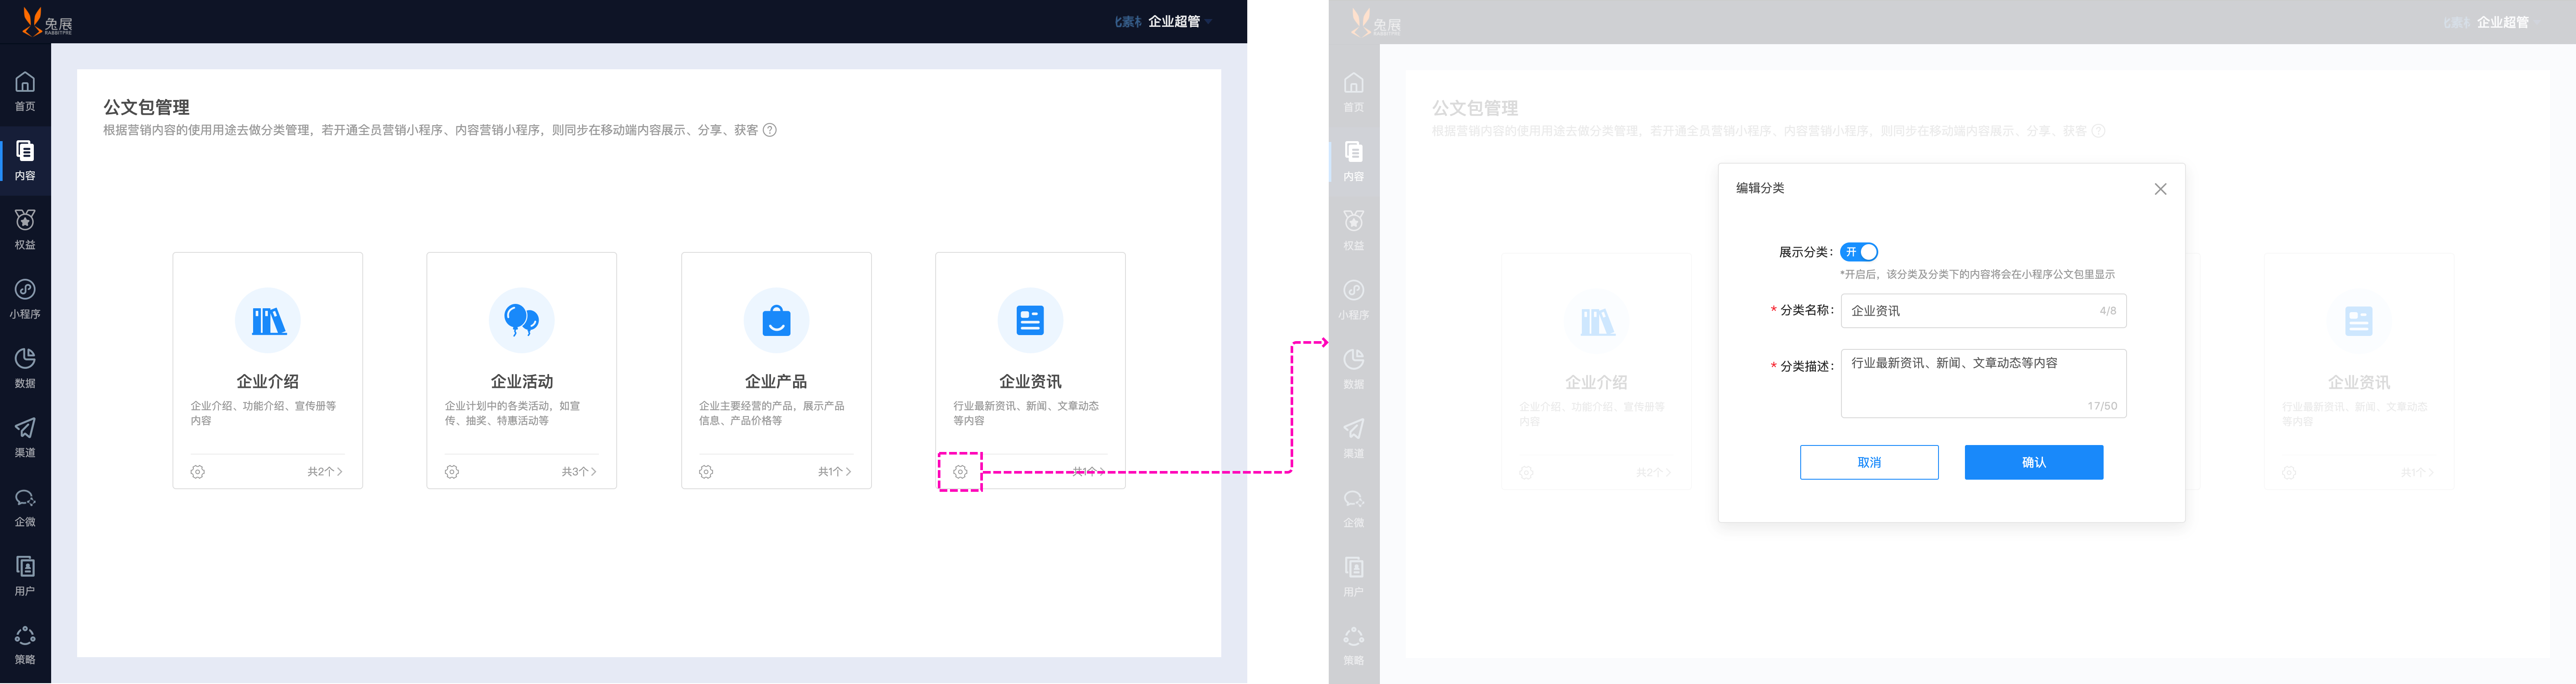Click the 企业产品 shopping bag icon
The image size is (2576, 684).
click(x=776, y=320)
